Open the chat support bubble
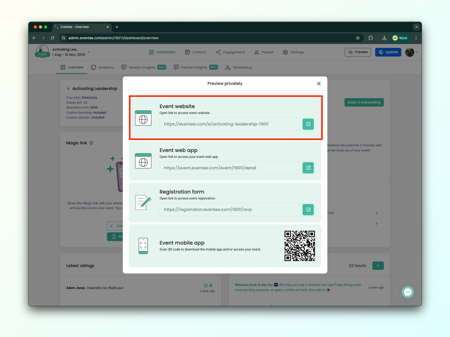The width and height of the screenshot is (450, 337). coord(408,292)
